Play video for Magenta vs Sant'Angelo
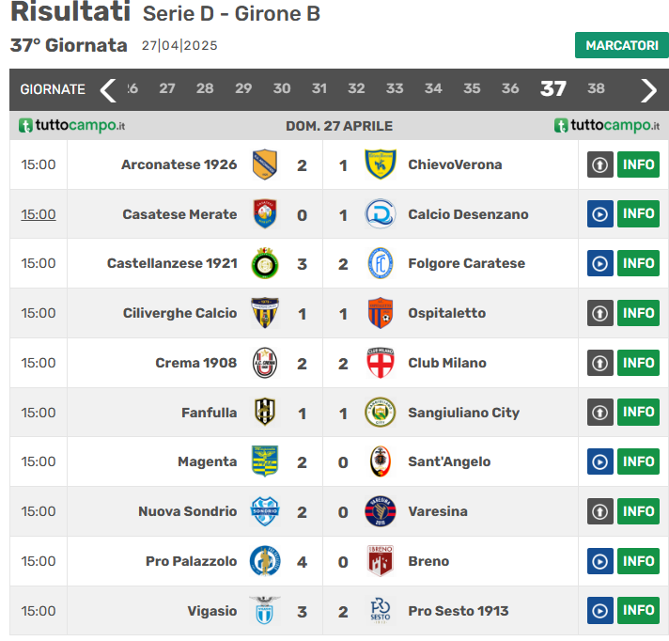This screenshot has width=669, height=641. pos(599,461)
